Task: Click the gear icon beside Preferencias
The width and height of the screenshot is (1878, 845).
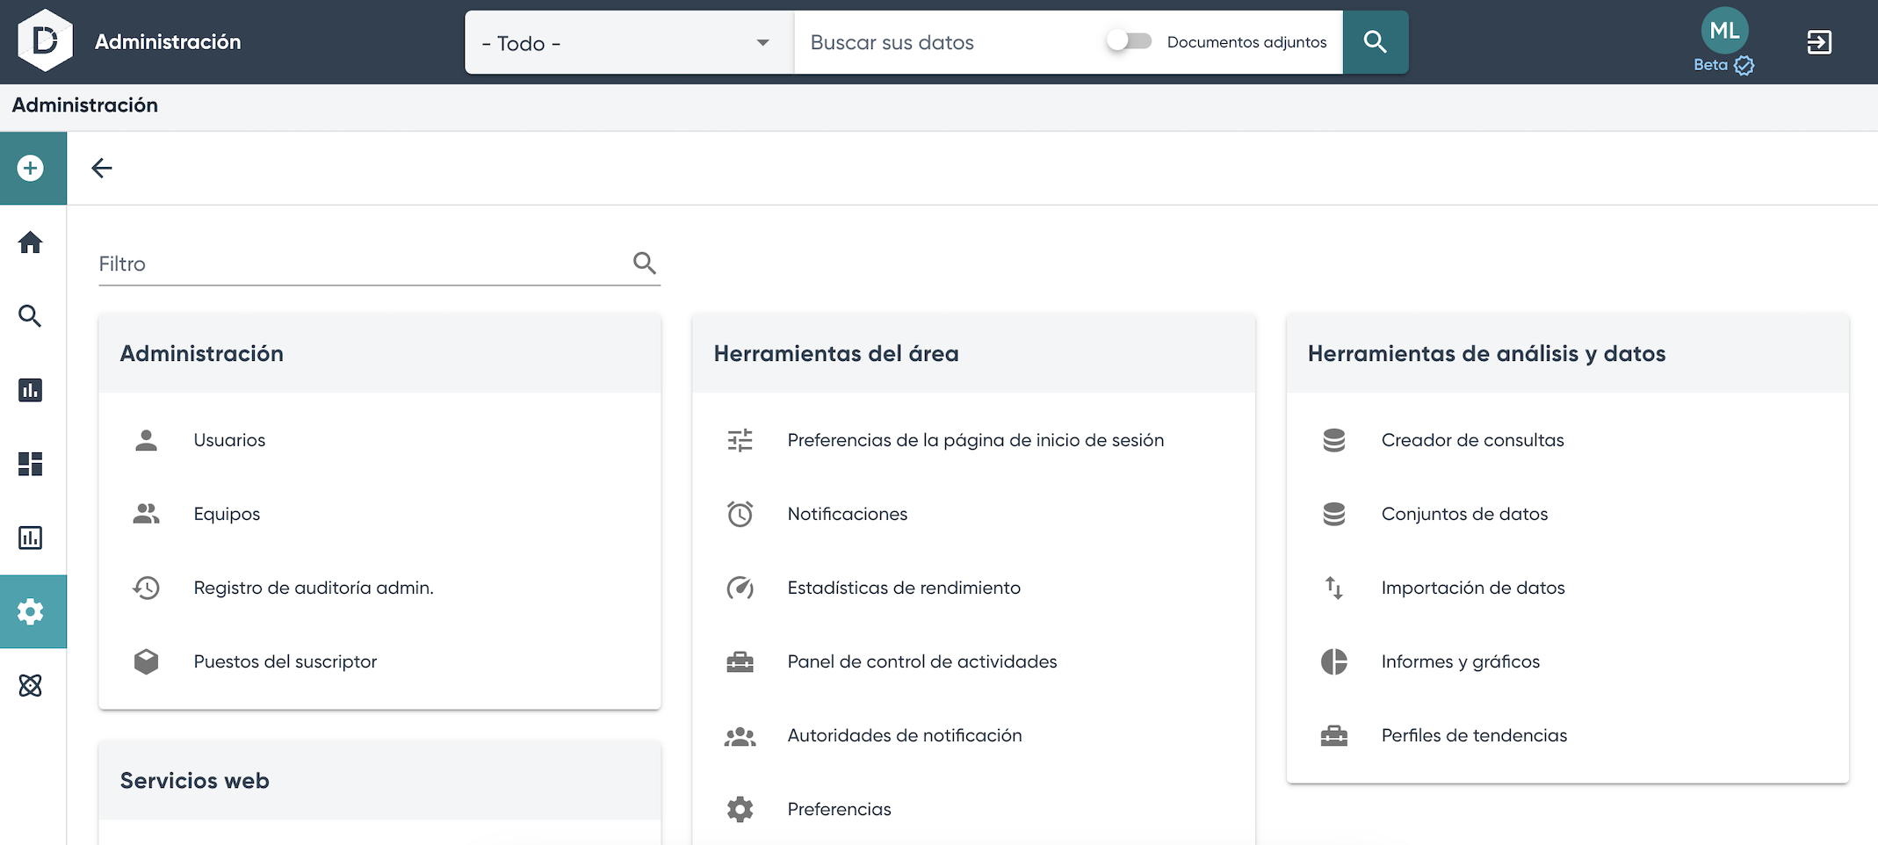Action: [740, 809]
